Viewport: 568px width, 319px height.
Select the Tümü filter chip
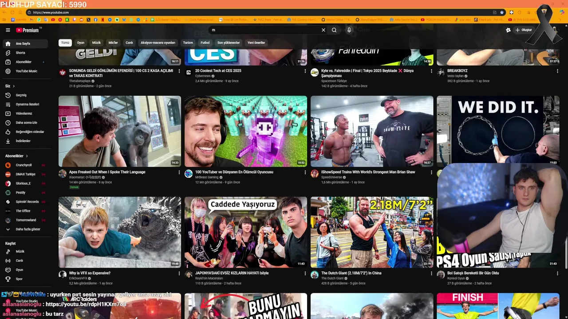(x=65, y=43)
